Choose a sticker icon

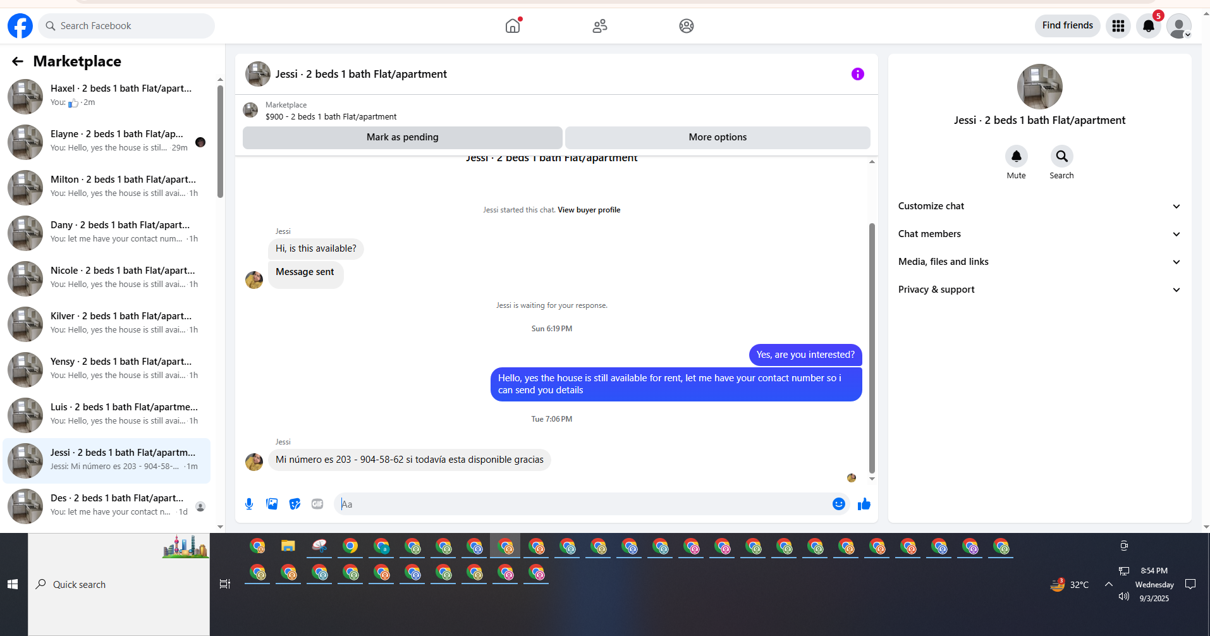(295, 504)
